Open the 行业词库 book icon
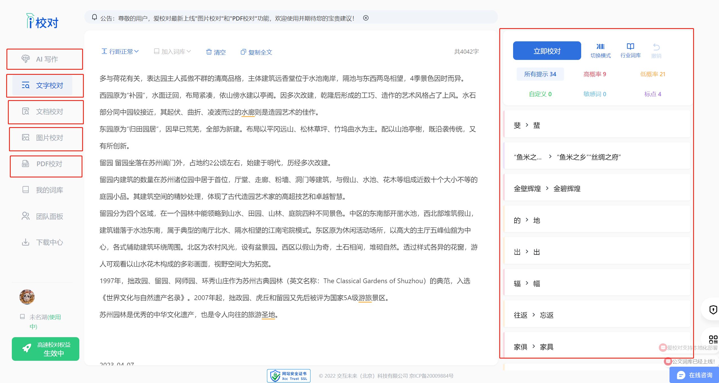 [x=630, y=47]
